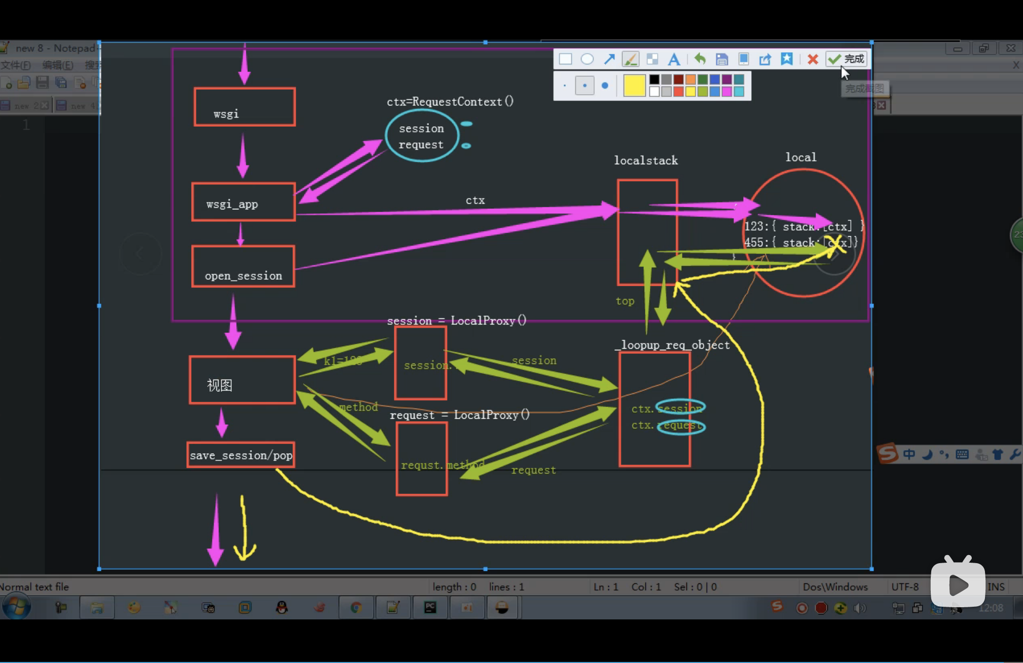Select the rectangle drawing tool

(x=565, y=59)
